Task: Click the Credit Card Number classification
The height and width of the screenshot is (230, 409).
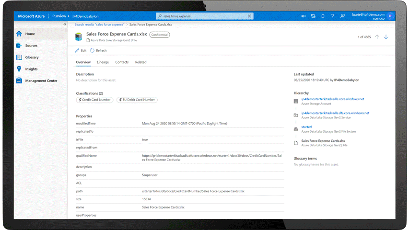Action: [94, 100]
